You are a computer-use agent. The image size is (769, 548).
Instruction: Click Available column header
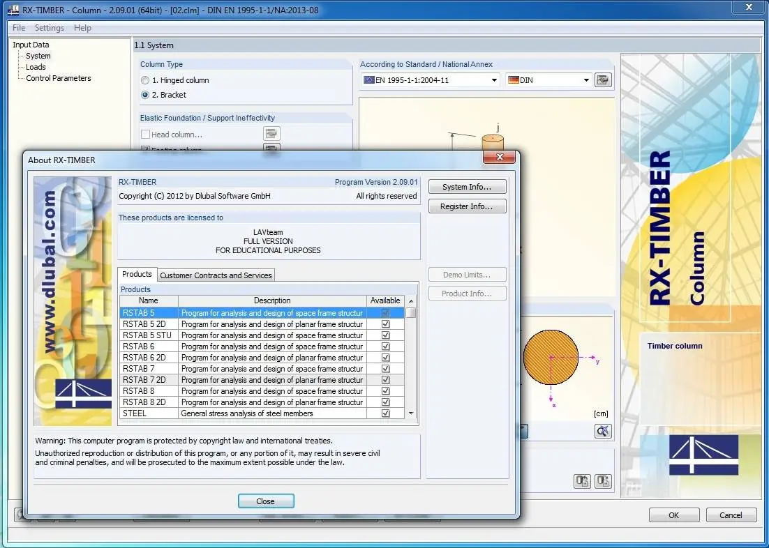(x=385, y=300)
